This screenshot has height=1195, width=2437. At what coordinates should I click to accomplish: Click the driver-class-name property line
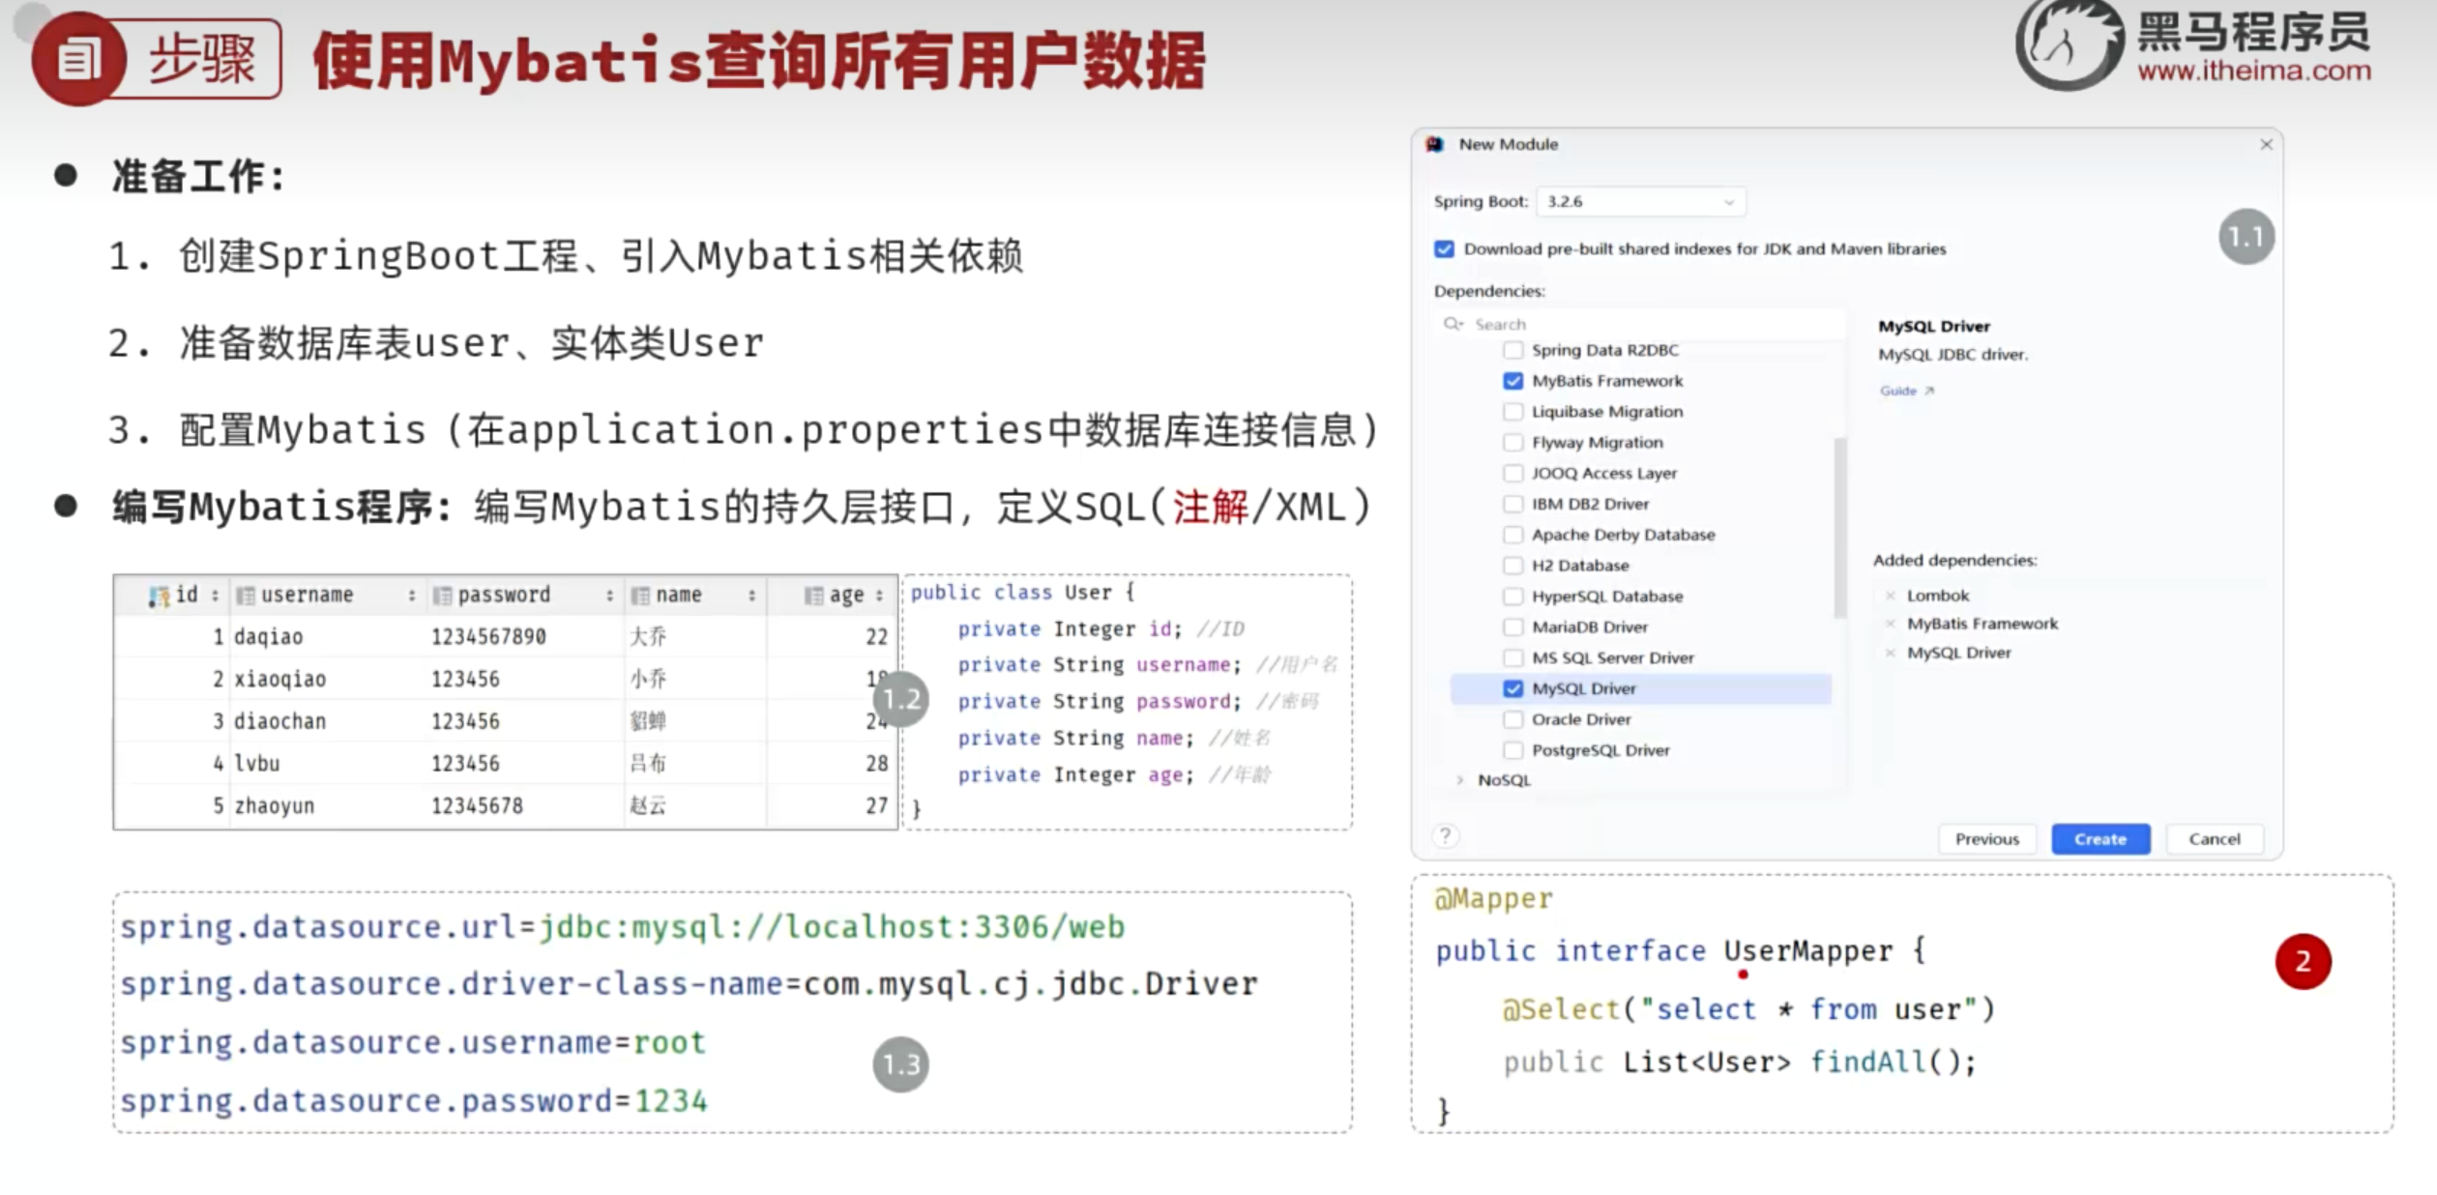coord(689,984)
